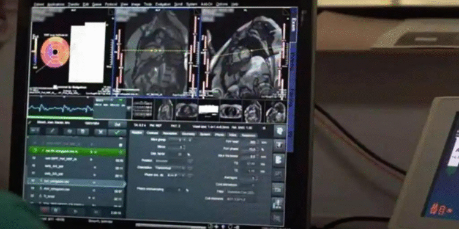Select the last thumbnail in image strip
The width and height of the screenshot is (459, 229).
[276, 112]
